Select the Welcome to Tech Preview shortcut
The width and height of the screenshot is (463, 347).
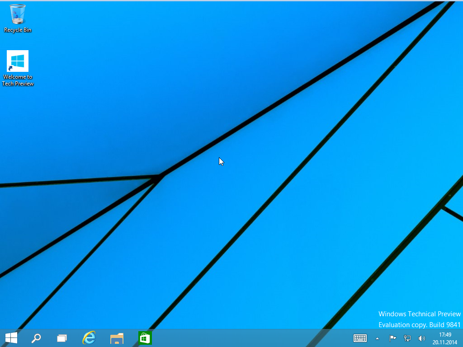coord(18,68)
